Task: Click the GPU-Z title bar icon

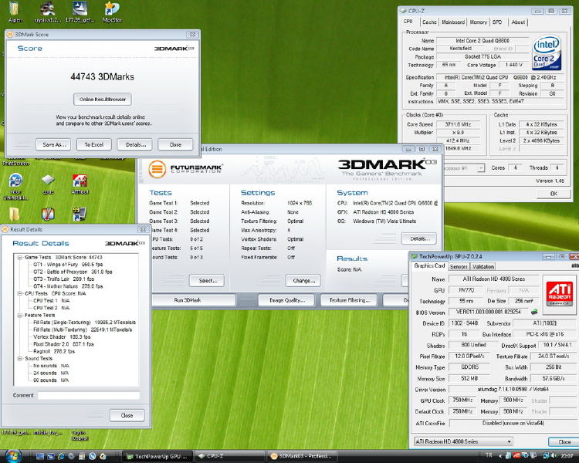Action: pyautogui.click(x=415, y=256)
